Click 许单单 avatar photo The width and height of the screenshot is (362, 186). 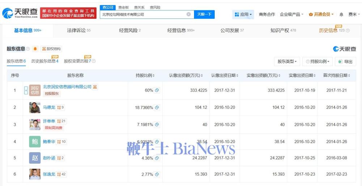(35, 124)
